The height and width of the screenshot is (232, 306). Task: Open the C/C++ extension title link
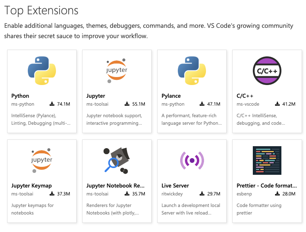coord(245,96)
